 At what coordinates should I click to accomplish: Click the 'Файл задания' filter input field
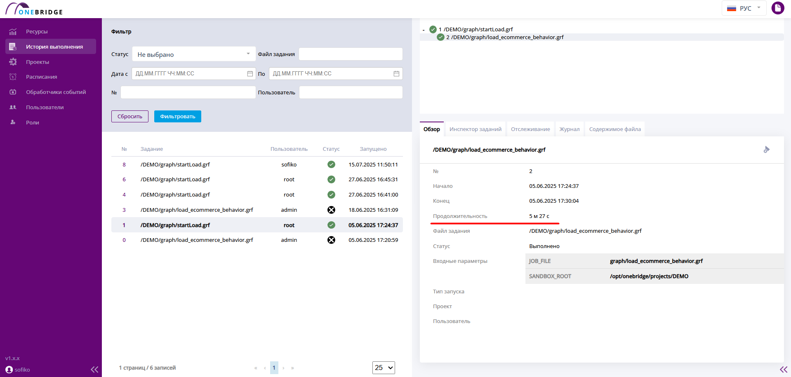tap(351, 54)
